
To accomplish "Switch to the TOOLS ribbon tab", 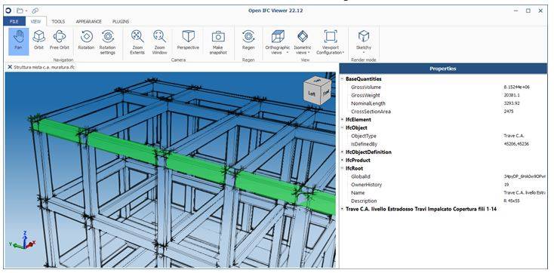I will [x=58, y=21].
